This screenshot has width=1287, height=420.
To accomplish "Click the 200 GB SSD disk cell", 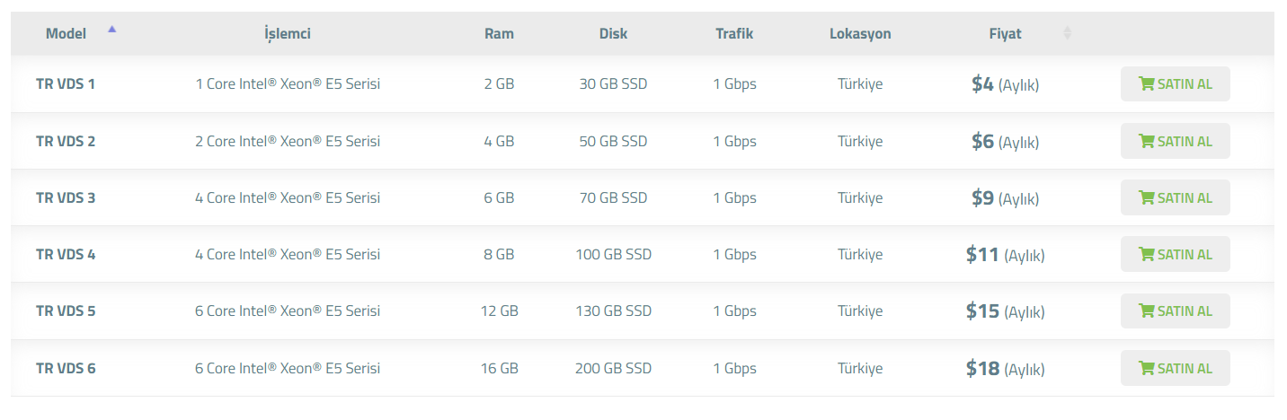I will [x=613, y=368].
